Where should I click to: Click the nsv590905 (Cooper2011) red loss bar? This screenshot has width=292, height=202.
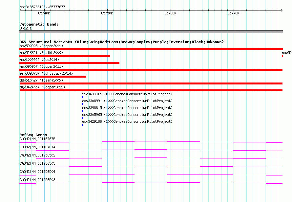click(151, 49)
